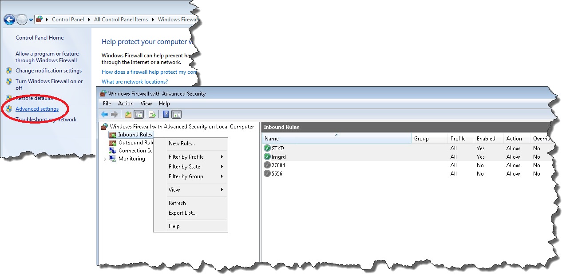Click the Export List toolbar icon
The image size is (562, 276).
coord(152,114)
